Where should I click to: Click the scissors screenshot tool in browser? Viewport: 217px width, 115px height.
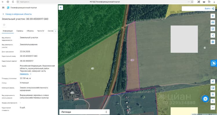click(x=199, y=2)
